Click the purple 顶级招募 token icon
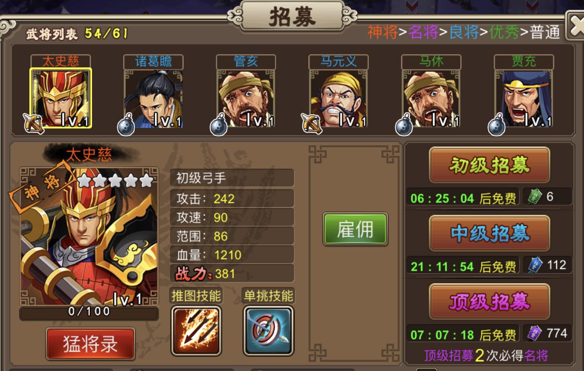Screen dimensions: 584x371 [534, 333]
